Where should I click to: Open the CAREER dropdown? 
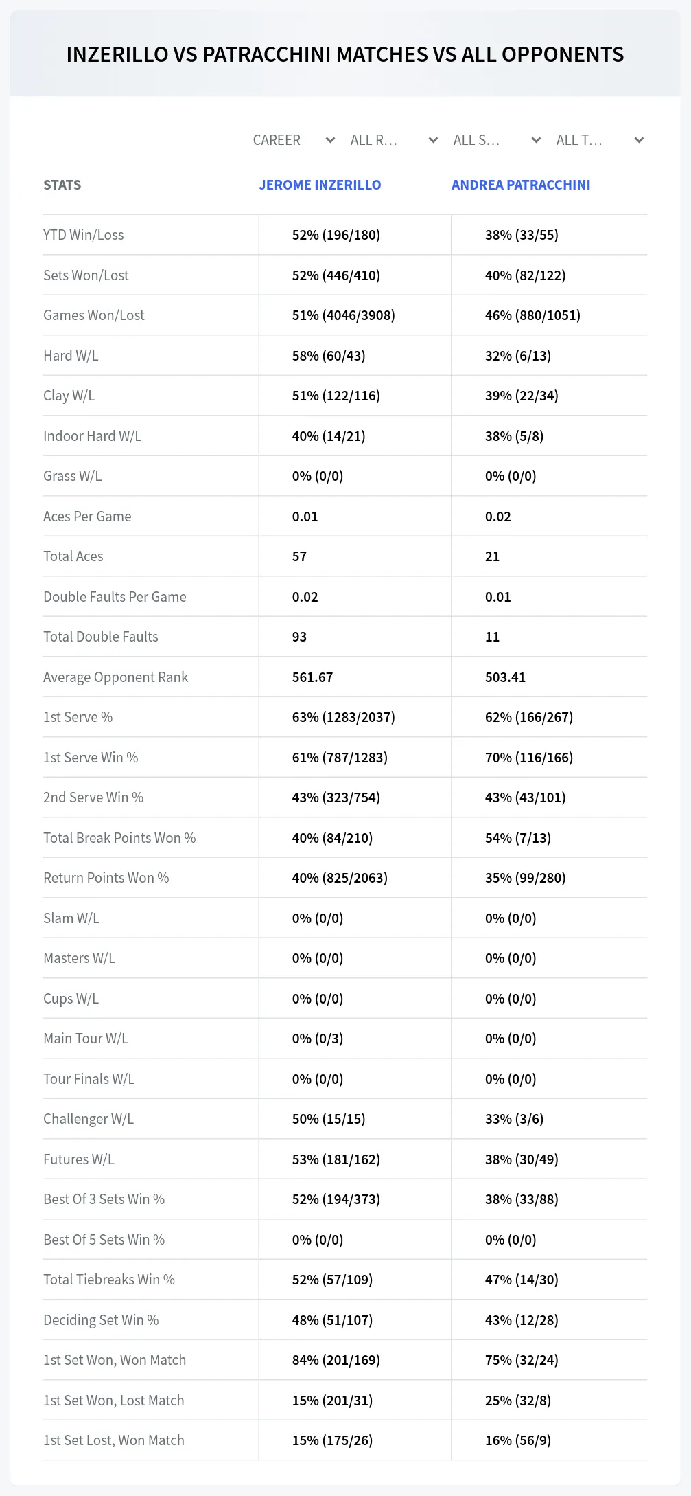pos(294,140)
